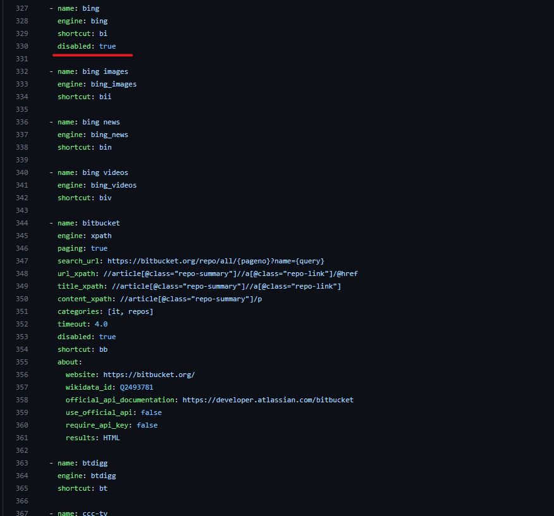Viewport: 554px width, 516px height.
Task: Click the timeout value 4.0
Action: pyautogui.click(x=101, y=324)
